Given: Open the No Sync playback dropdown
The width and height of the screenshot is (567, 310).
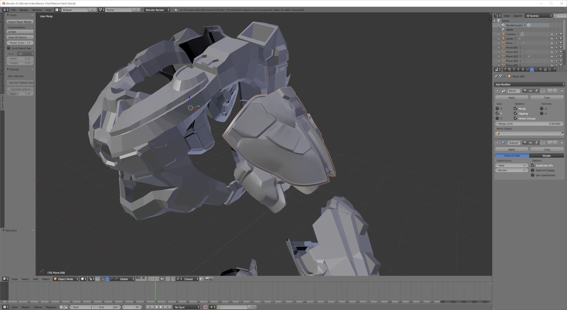Looking at the screenshot, I should [x=187, y=307].
